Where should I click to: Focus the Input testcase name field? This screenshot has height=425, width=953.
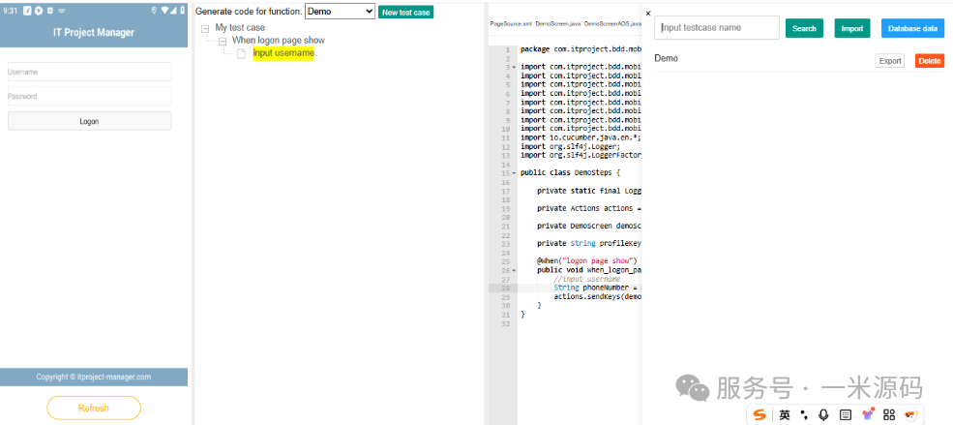coord(717,28)
